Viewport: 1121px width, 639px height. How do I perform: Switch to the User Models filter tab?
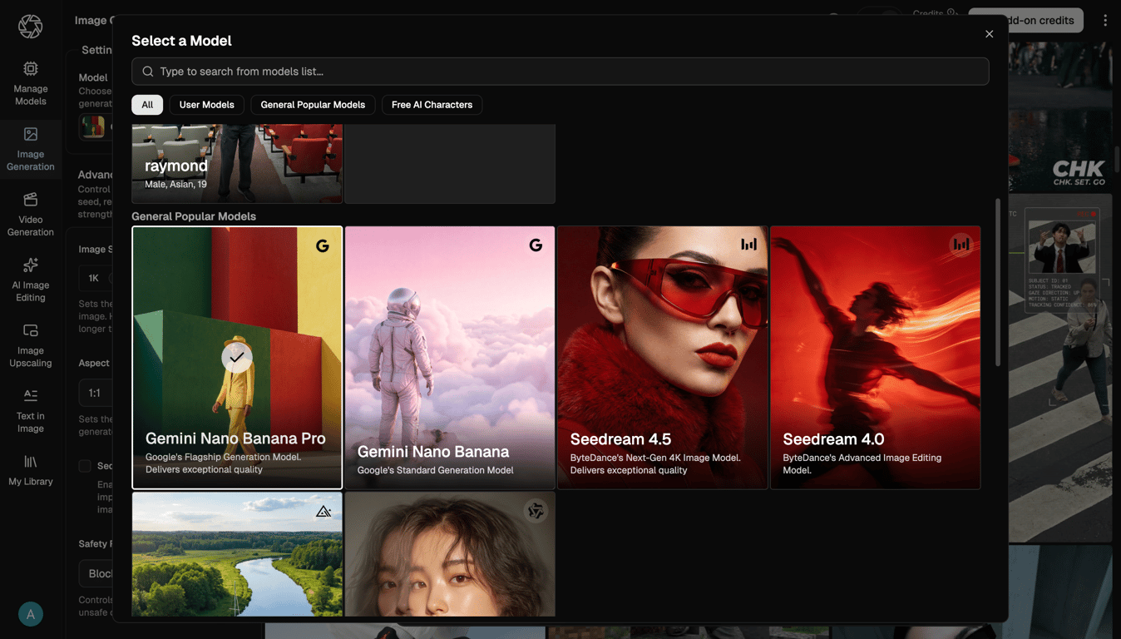point(207,105)
